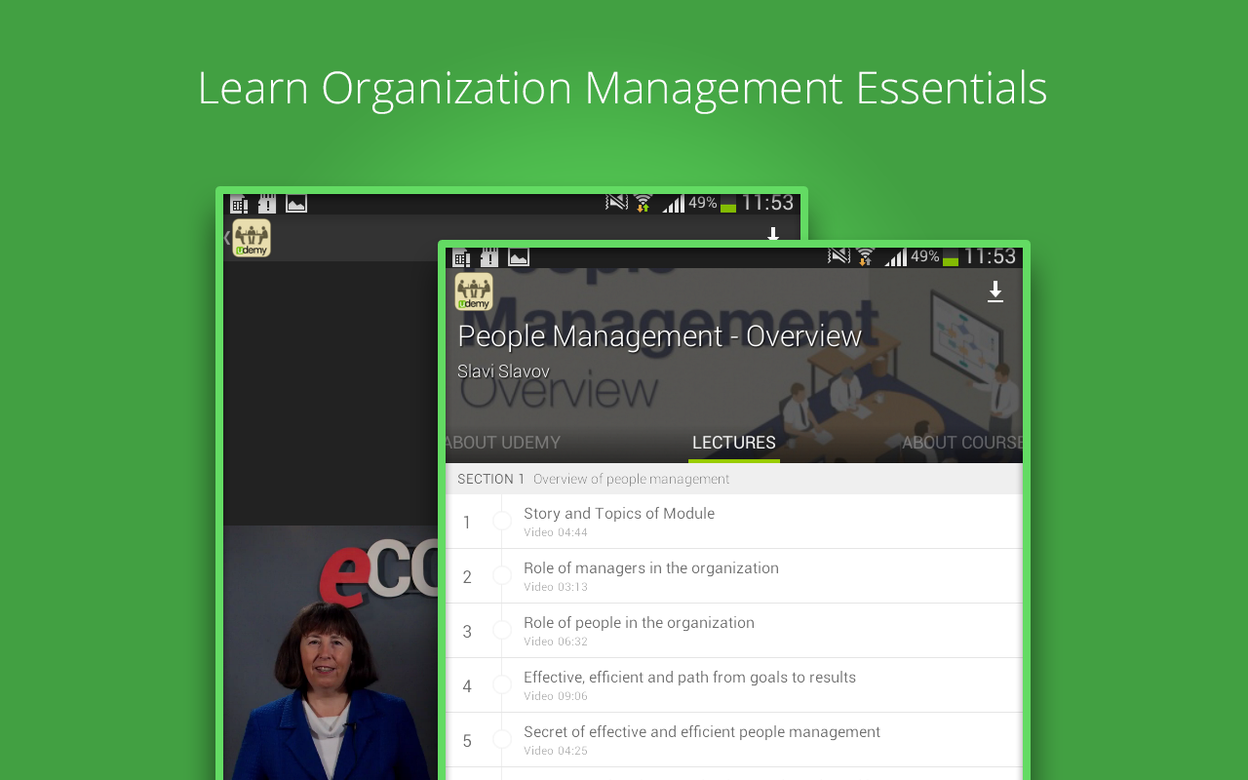Open lecture Role of managers in the organization

[x=734, y=576]
